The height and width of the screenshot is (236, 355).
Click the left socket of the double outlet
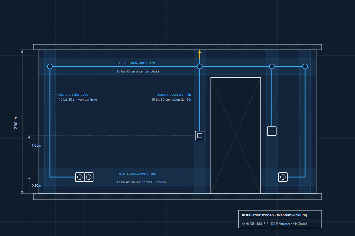coord(80,177)
